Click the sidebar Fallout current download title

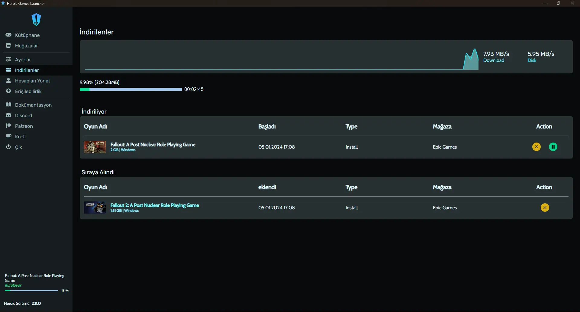point(34,278)
